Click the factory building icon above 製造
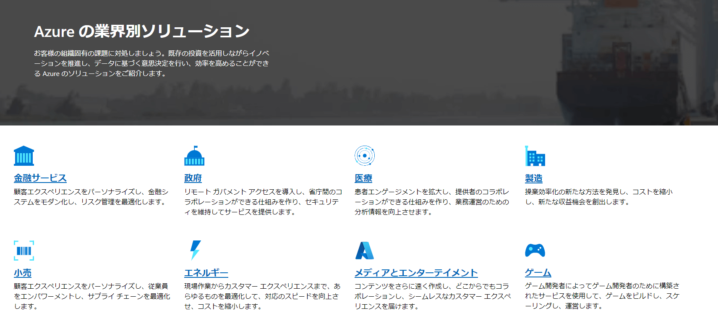The image size is (718, 329). click(535, 156)
